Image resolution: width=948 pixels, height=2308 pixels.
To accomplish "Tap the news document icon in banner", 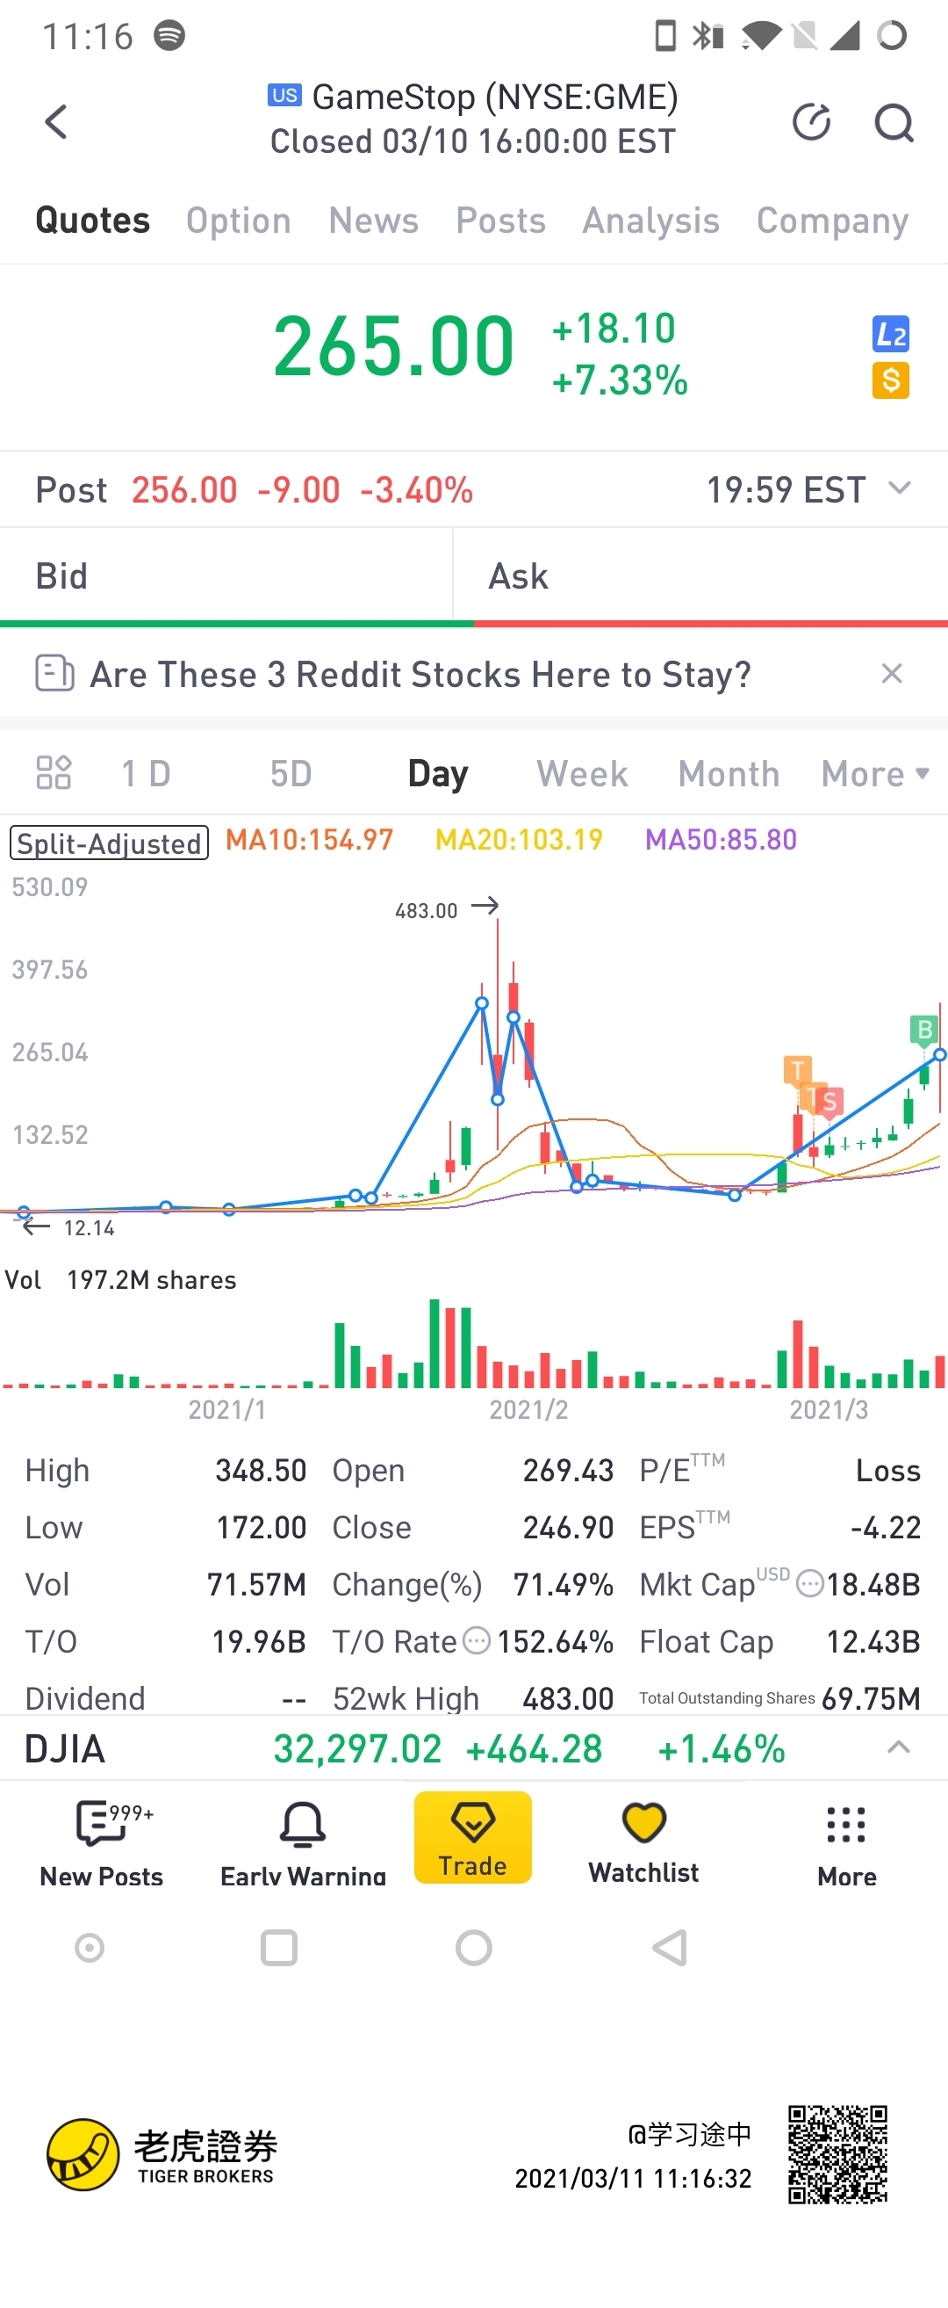I will coord(54,673).
